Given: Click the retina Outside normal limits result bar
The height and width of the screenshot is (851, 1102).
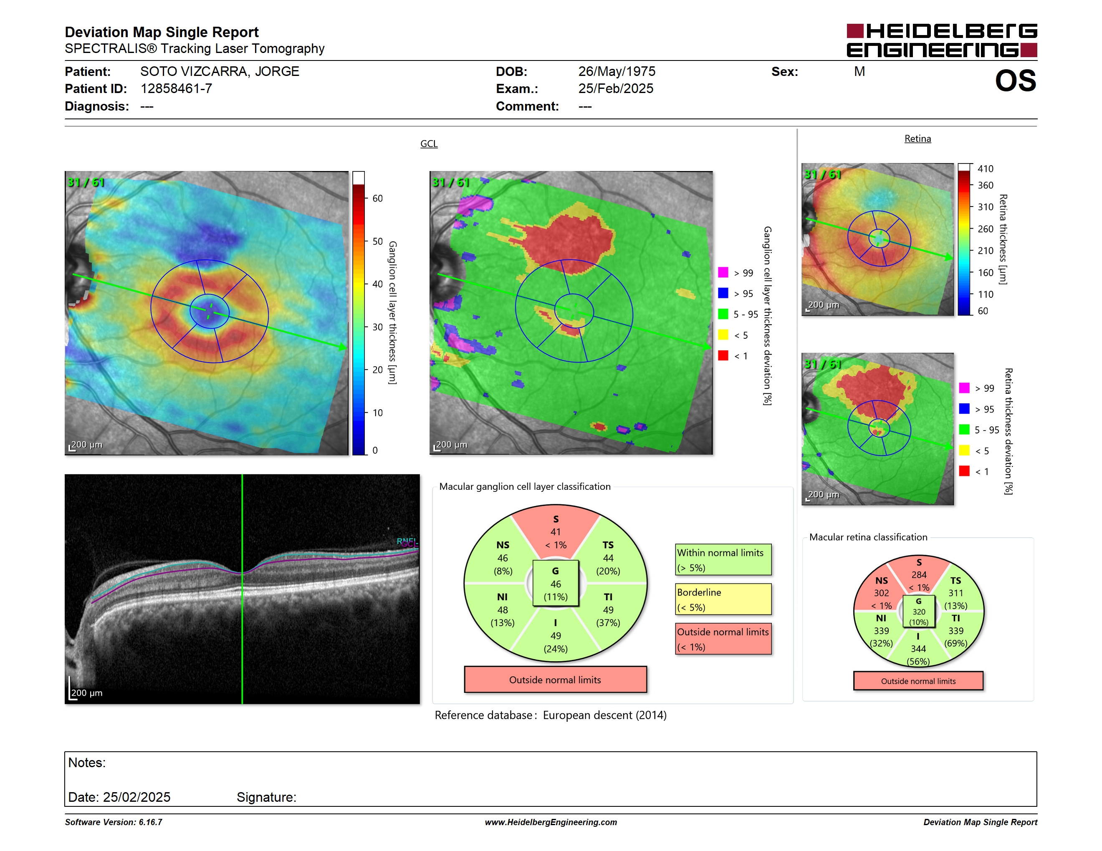Looking at the screenshot, I should pos(918,681).
